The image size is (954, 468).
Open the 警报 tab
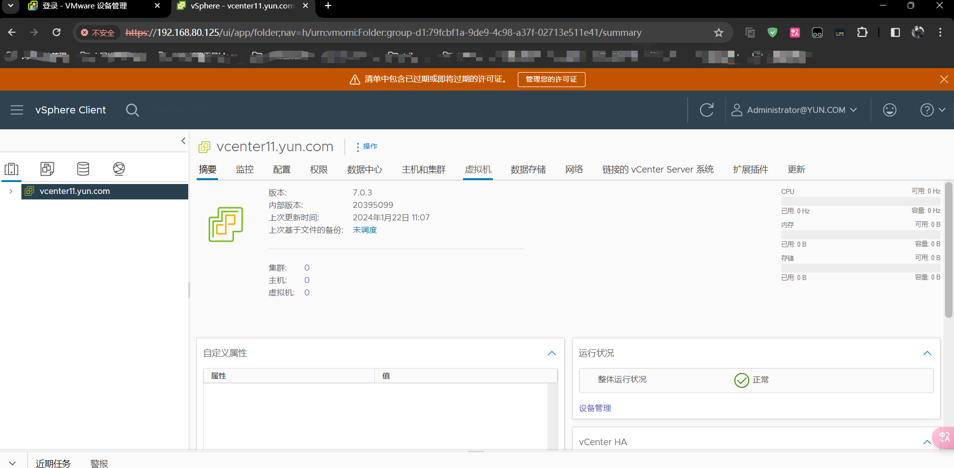(99, 464)
